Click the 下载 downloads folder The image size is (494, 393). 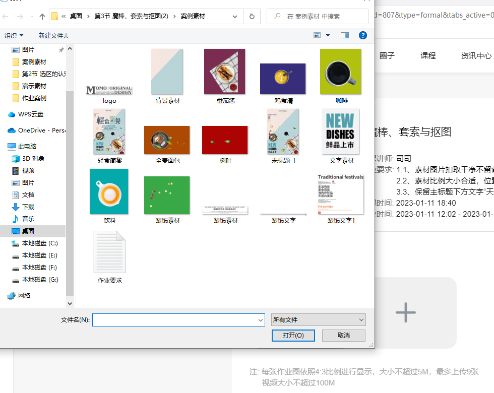click(28, 207)
